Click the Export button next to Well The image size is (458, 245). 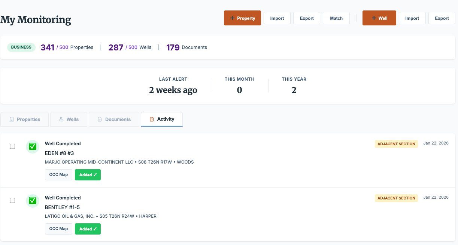click(442, 18)
